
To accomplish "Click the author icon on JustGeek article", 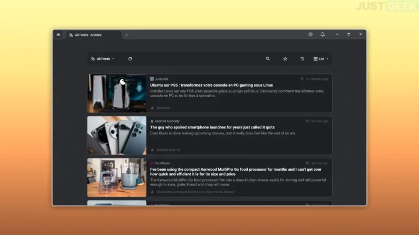I will pyautogui.click(x=152, y=108).
